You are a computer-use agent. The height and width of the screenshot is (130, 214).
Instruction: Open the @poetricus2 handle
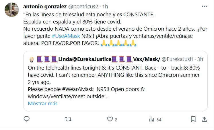(83, 6)
